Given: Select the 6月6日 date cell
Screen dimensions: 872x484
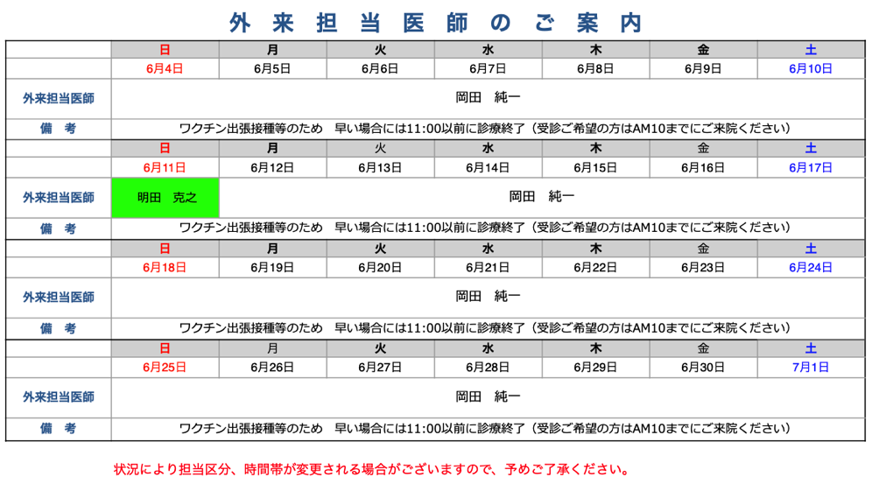Looking at the screenshot, I should click(380, 69).
